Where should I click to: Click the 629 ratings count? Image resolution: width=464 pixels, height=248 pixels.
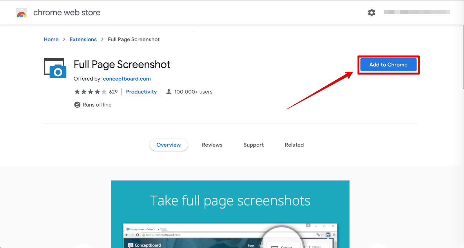(x=113, y=92)
